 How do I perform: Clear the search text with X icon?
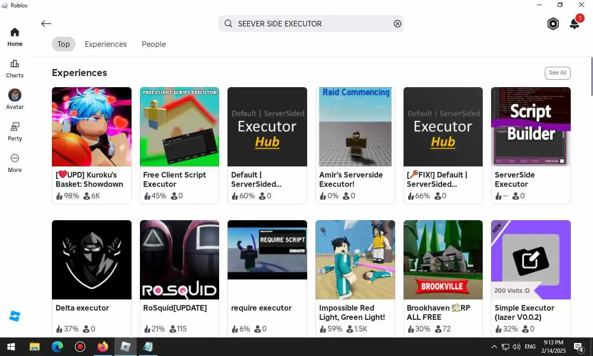click(397, 24)
